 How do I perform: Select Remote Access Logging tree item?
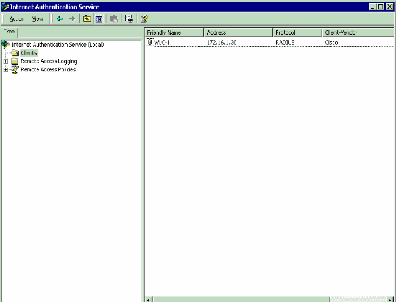49,61
